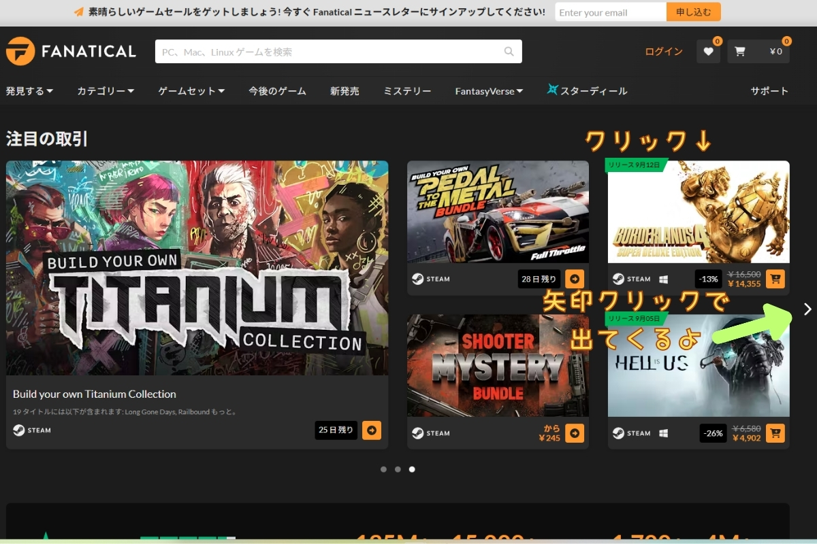Screen dimensions: 817x544
Task: Expand the FantasyVerse dropdown menu
Action: [x=489, y=91]
